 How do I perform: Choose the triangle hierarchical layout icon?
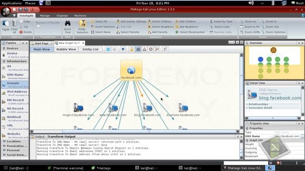144,49
